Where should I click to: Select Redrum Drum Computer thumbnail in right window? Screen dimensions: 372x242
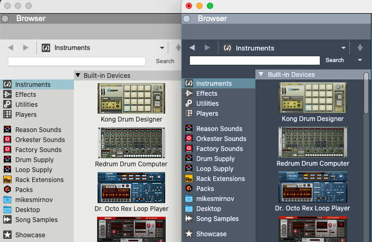tap(313, 142)
